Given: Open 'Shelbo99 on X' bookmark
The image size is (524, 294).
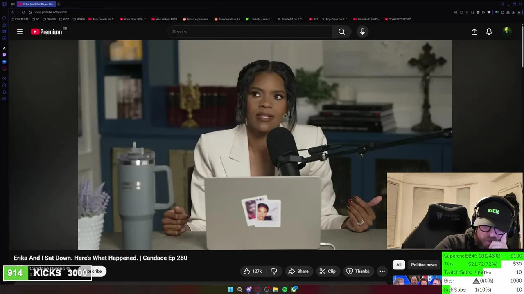Looking at the screenshot, I should click(x=291, y=19).
